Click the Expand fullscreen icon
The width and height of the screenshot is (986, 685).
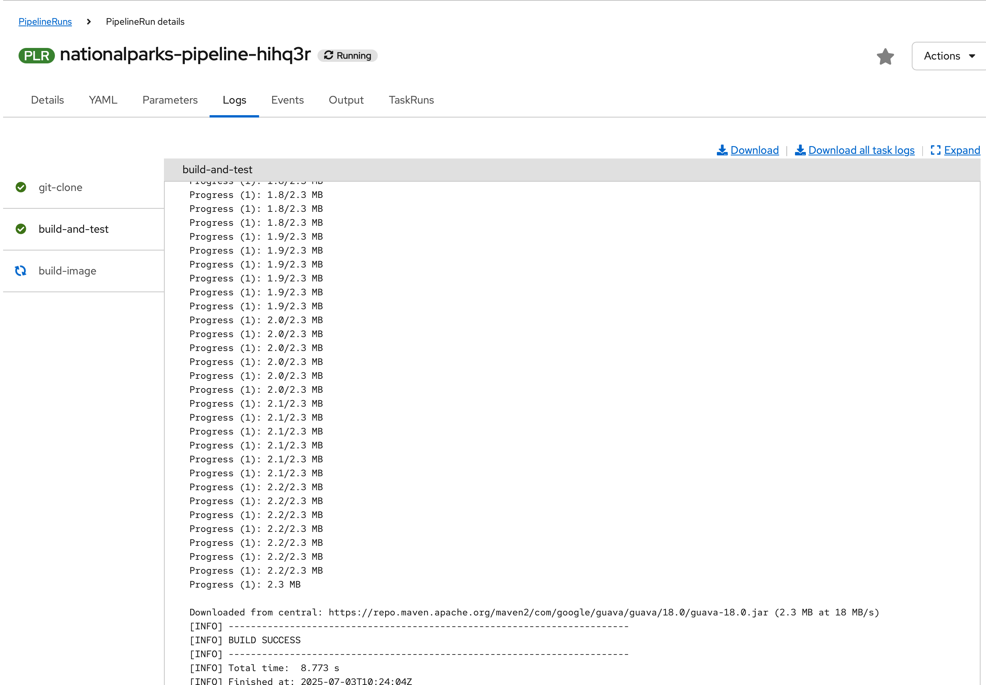tap(935, 150)
